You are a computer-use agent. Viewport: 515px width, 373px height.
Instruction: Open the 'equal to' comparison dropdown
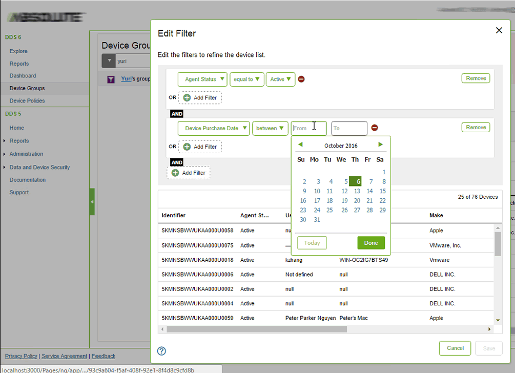point(246,79)
